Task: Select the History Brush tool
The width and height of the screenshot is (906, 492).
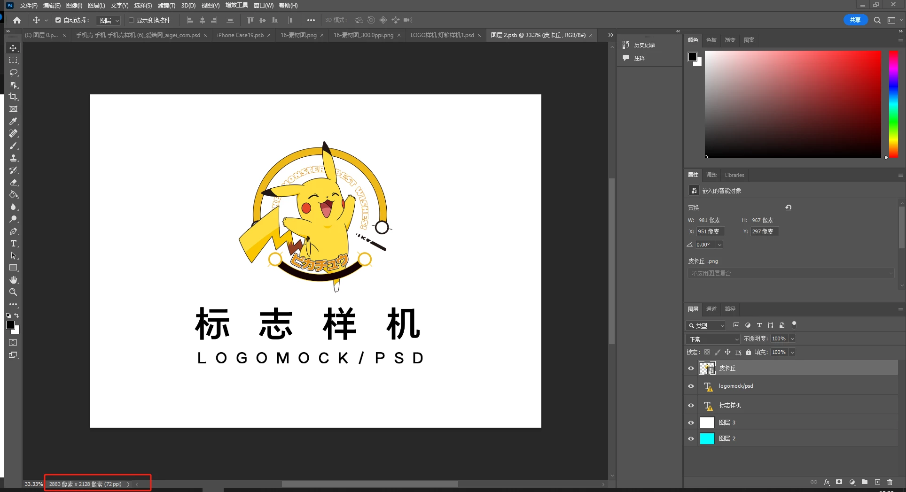Action: (13, 170)
